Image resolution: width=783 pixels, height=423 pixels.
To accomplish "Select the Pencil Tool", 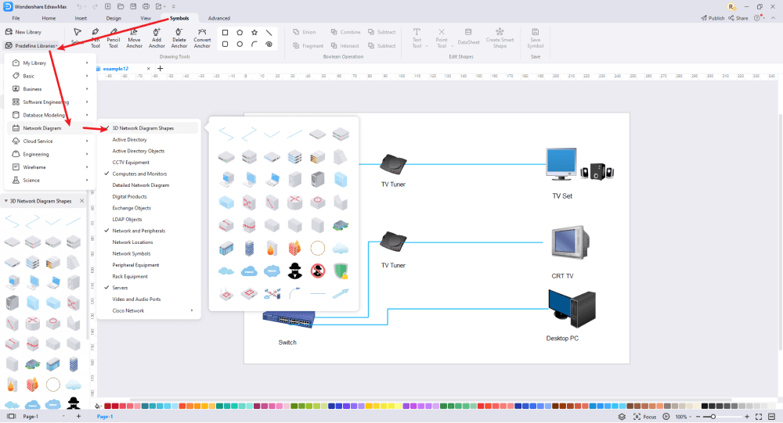I will click(x=114, y=38).
